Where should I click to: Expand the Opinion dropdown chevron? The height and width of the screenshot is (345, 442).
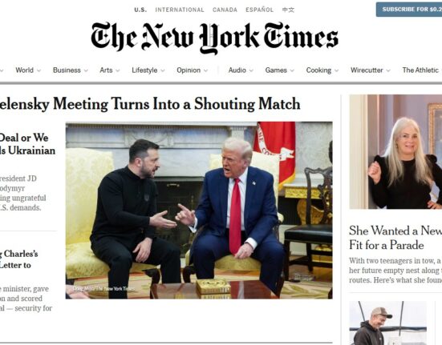[206, 70]
